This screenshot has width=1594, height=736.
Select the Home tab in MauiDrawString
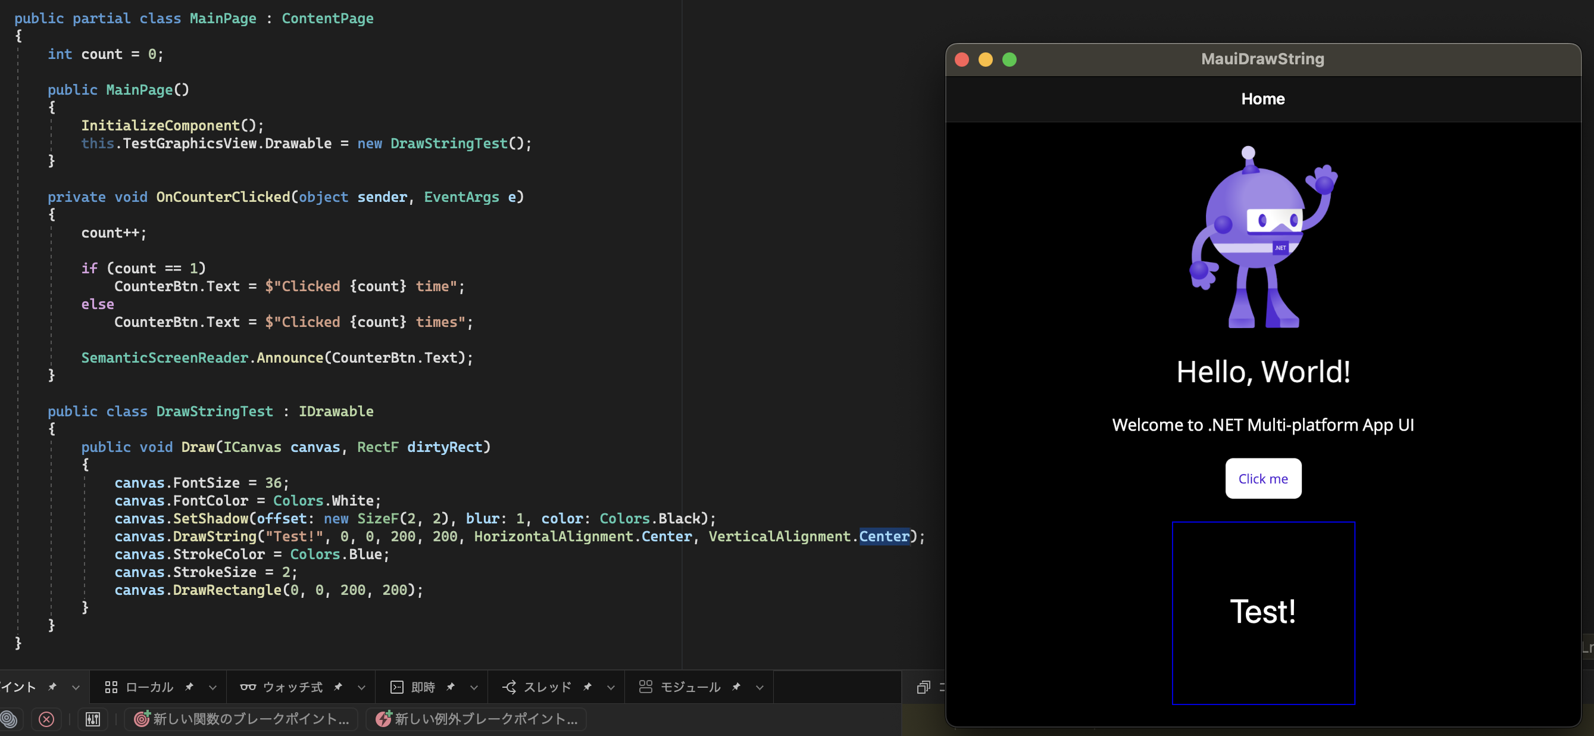[x=1263, y=98]
